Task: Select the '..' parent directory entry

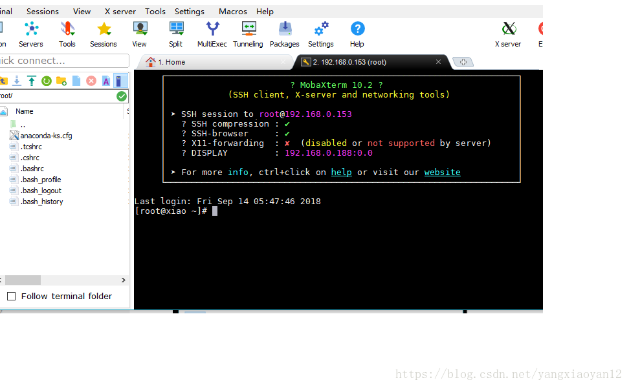Action: (23, 125)
